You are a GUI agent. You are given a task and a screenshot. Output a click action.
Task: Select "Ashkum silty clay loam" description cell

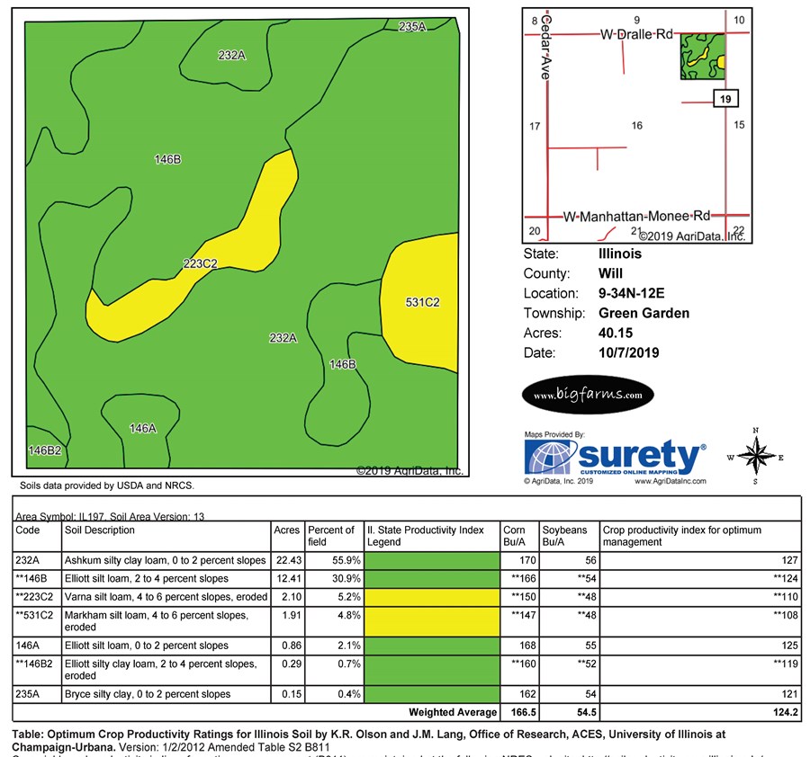(166, 560)
